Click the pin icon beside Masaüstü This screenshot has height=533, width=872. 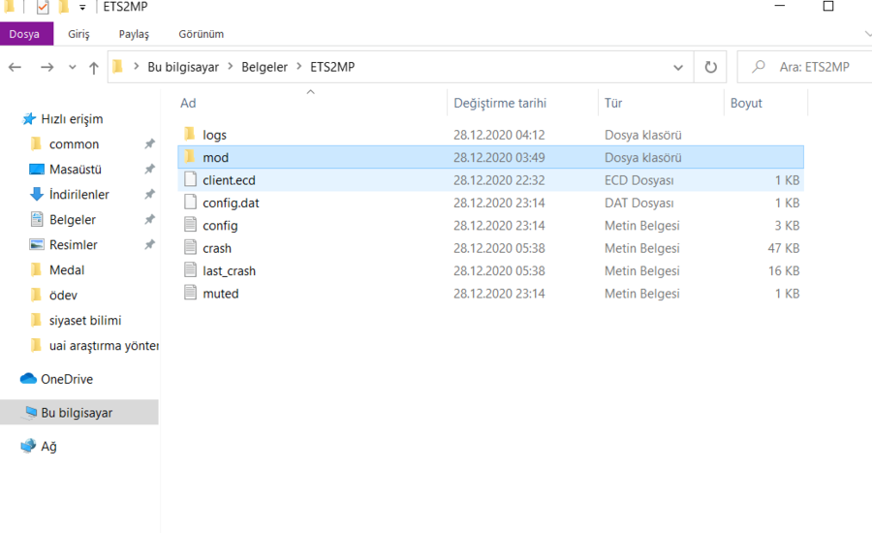click(x=149, y=169)
